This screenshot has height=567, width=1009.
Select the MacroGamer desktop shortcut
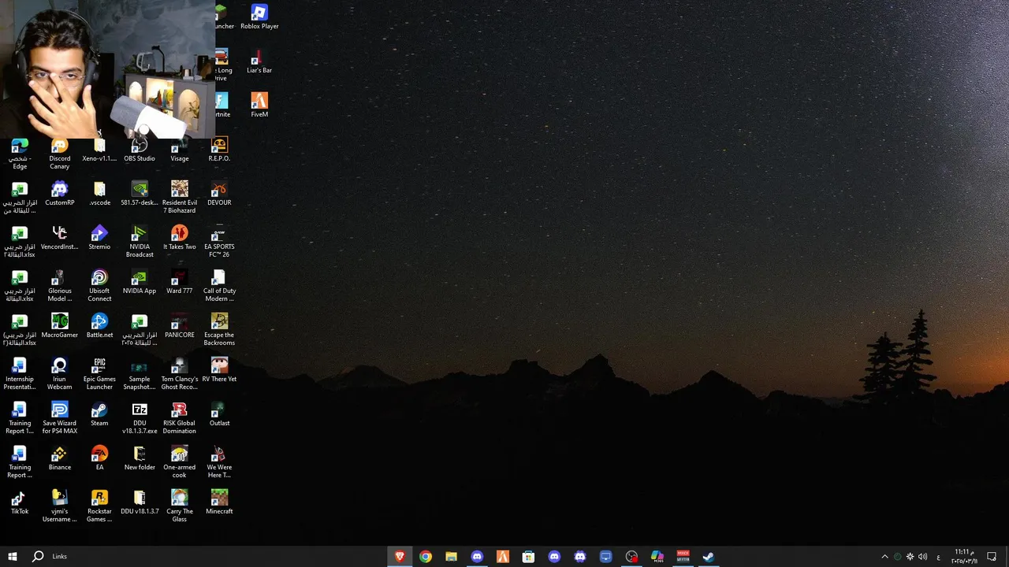(x=59, y=326)
